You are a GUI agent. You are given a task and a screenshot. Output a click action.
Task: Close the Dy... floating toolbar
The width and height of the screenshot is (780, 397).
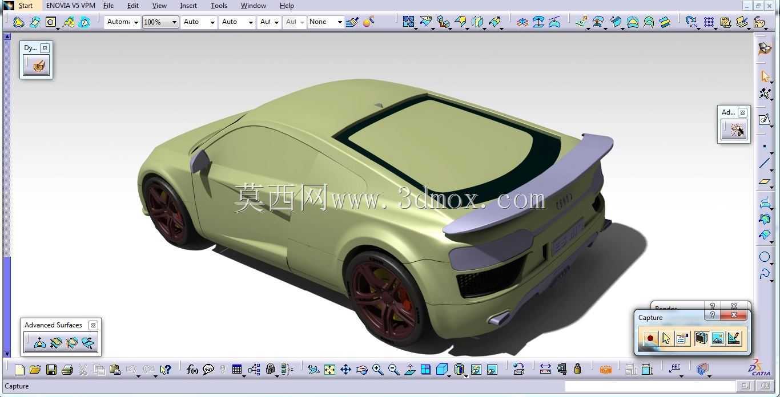click(45, 48)
